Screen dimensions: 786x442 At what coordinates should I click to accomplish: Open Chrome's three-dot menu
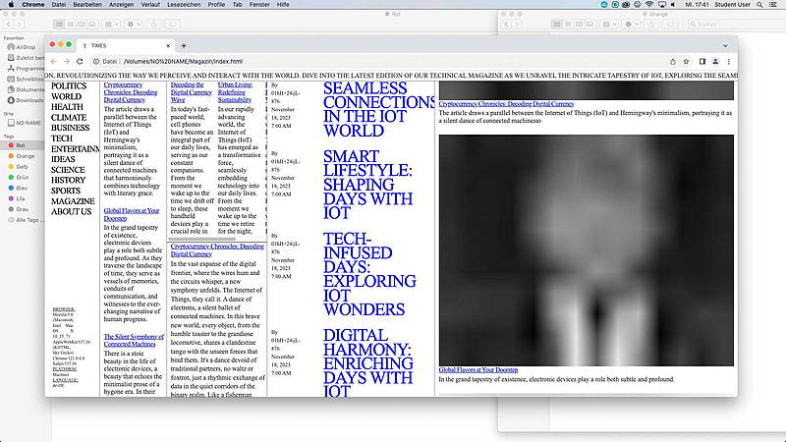coord(728,61)
